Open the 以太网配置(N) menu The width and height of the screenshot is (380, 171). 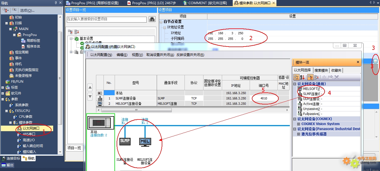coord(101,55)
